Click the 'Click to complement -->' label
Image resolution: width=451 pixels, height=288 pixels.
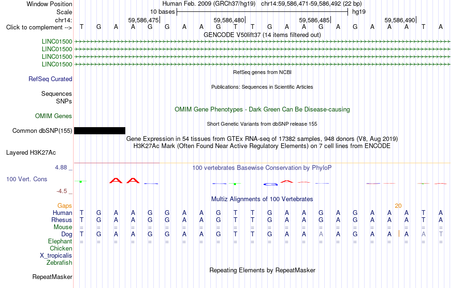[39, 28]
